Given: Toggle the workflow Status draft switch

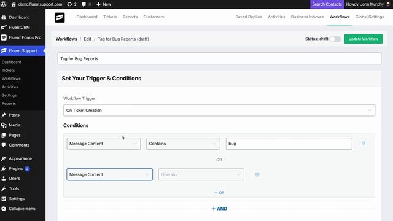Looking at the screenshot, I should pyautogui.click(x=335, y=39).
